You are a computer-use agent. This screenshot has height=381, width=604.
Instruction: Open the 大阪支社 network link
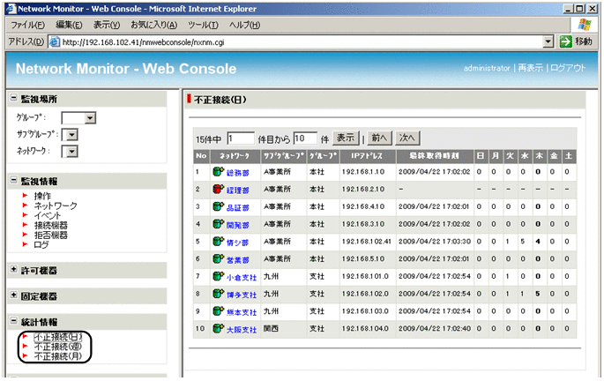pos(241,330)
